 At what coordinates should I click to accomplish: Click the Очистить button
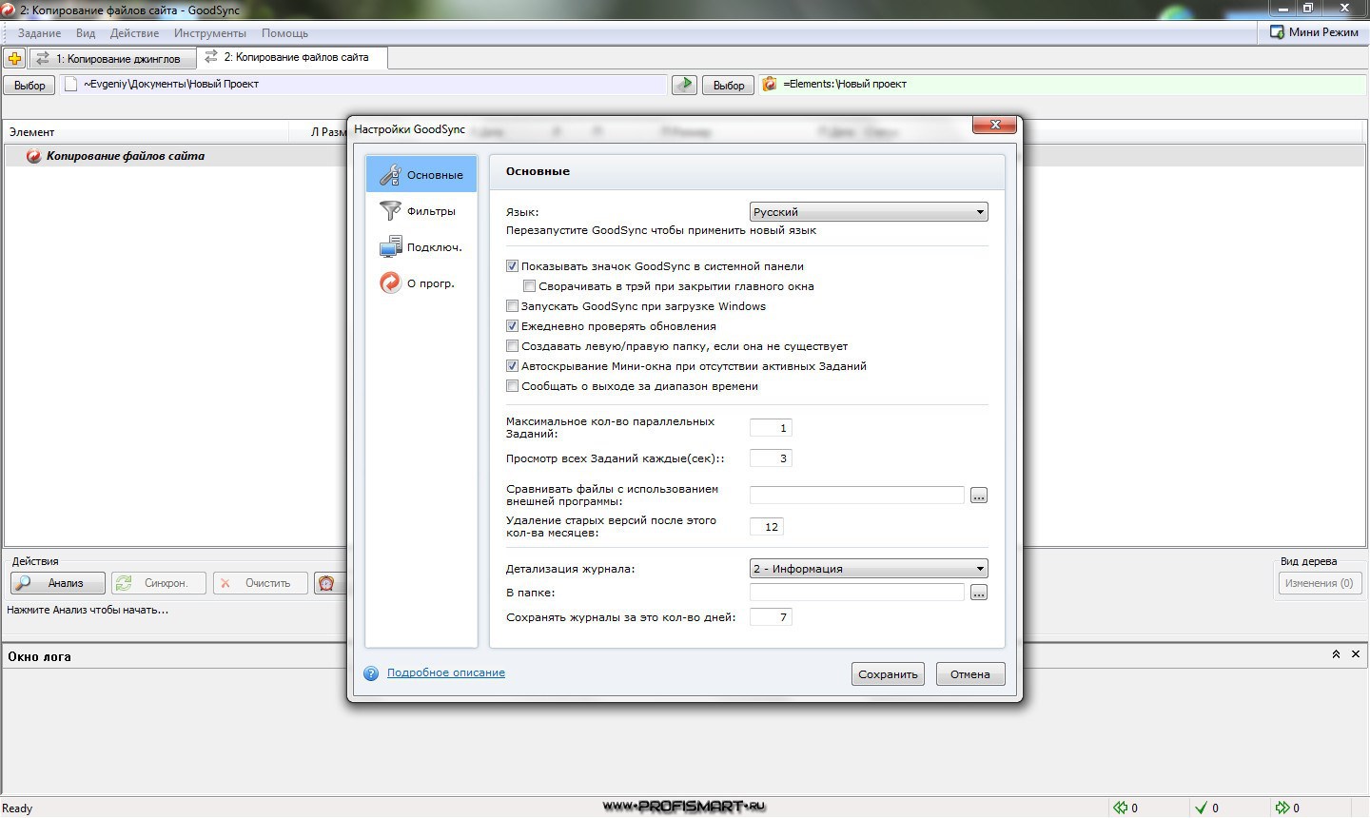261,583
